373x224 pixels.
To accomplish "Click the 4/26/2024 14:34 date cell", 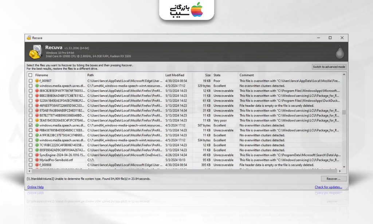I will click(x=176, y=155).
